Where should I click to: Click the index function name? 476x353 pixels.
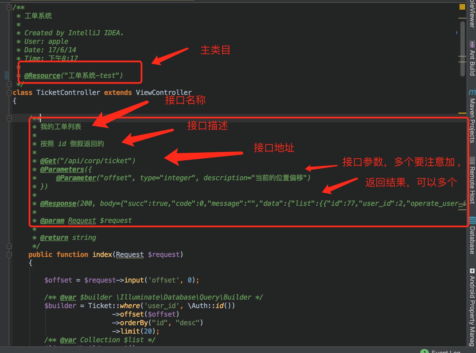[x=102, y=255]
